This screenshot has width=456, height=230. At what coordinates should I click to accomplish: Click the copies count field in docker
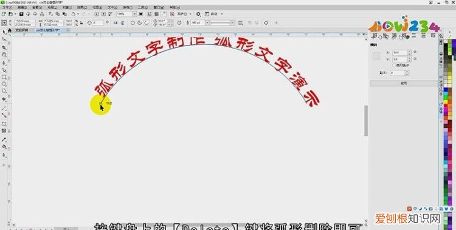(x=397, y=73)
